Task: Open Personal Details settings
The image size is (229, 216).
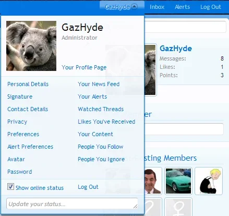Action: 28,84
